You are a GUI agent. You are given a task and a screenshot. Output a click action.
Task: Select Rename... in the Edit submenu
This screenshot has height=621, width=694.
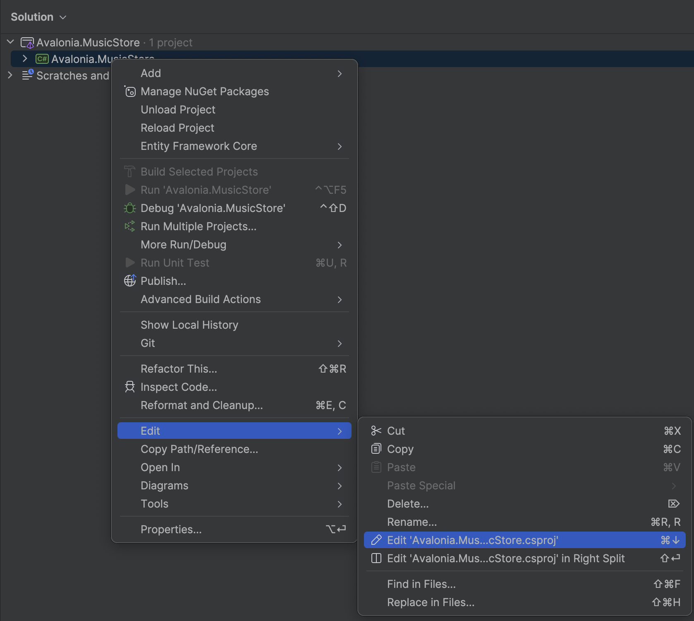click(525, 522)
